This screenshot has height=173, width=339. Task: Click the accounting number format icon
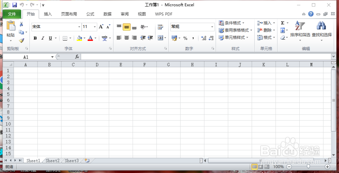pos(174,38)
